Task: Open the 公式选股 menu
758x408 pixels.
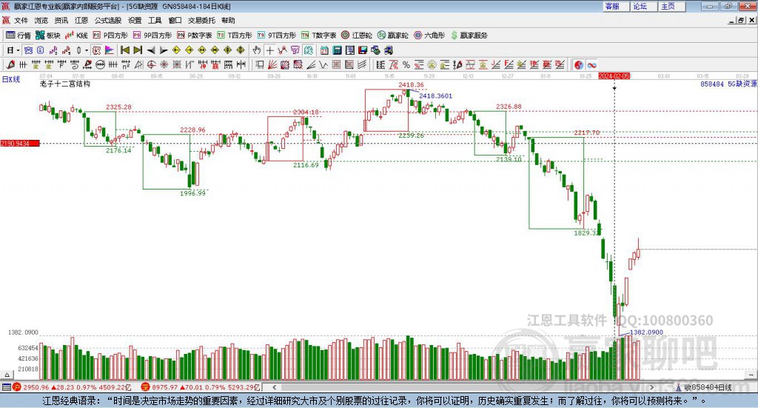Action: [108, 20]
